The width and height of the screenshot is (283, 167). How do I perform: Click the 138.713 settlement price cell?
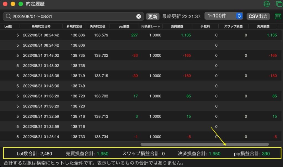[101, 116]
